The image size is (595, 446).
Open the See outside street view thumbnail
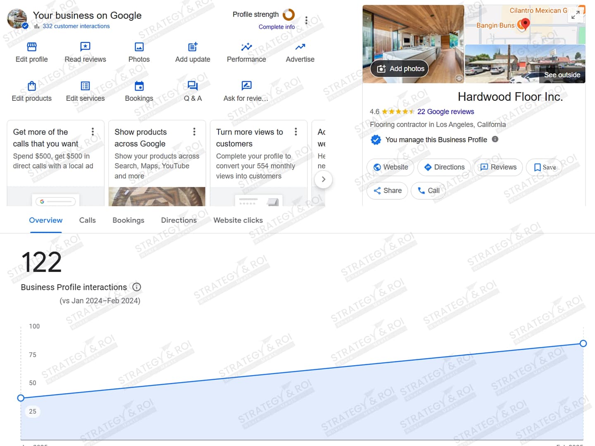pyautogui.click(x=525, y=64)
